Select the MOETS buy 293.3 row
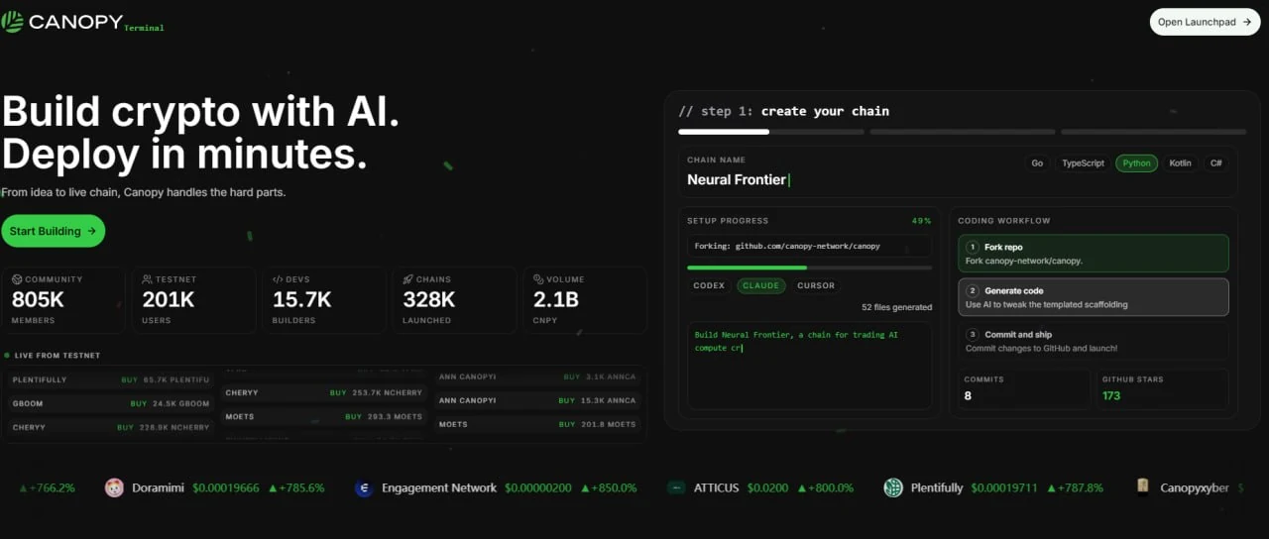 [x=323, y=416]
